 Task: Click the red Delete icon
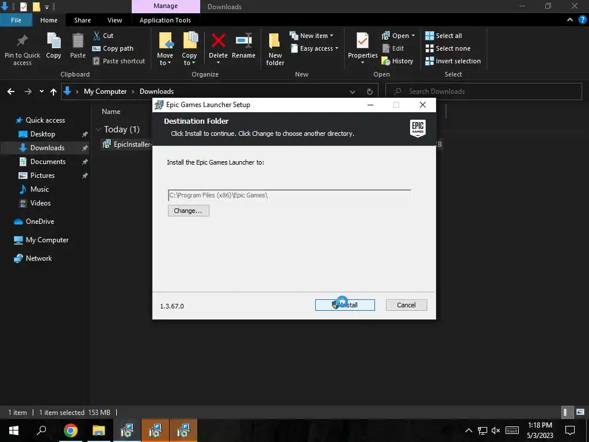coord(218,41)
